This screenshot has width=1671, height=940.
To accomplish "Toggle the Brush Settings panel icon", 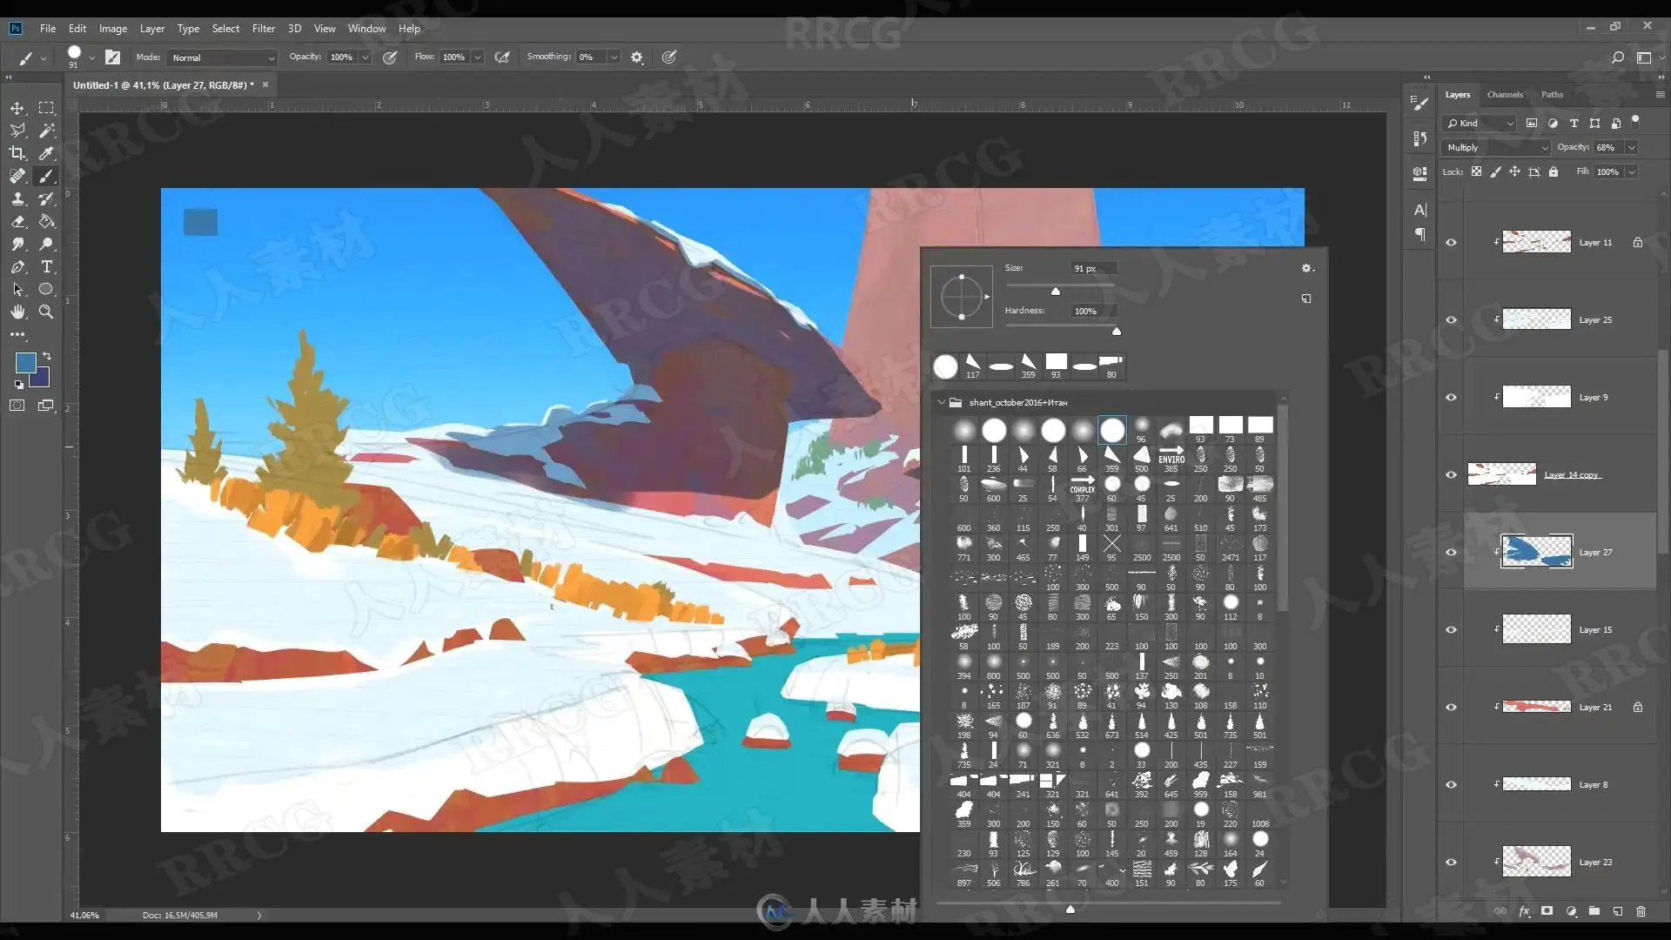I will coord(112,57).
